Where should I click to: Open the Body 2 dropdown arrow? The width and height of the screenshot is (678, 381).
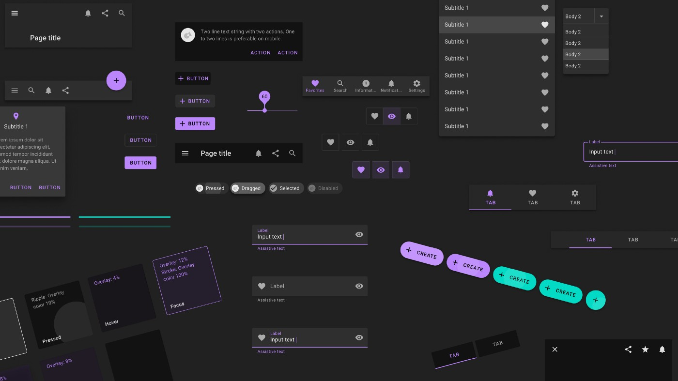[601, 16]
